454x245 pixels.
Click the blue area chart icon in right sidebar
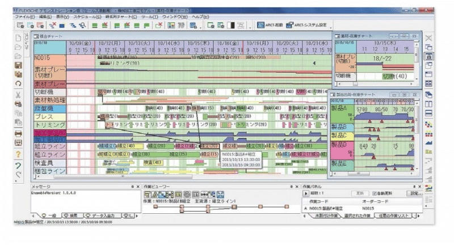click(x=428, y=142)
